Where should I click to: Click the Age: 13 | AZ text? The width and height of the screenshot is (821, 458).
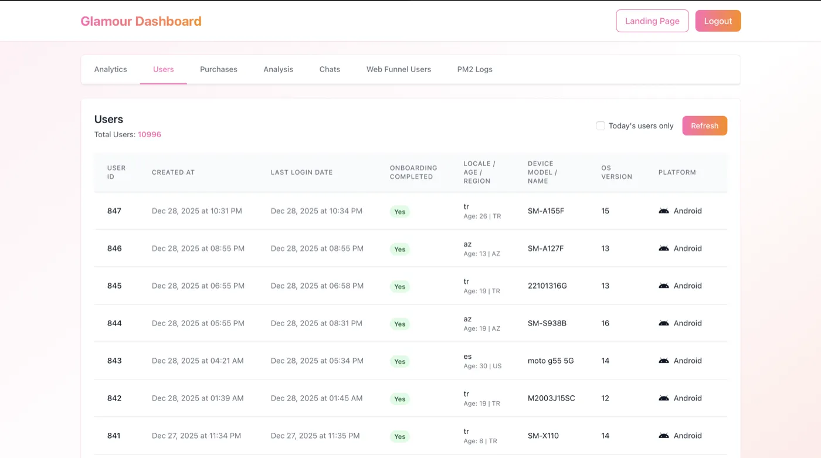tap(482, 254)
